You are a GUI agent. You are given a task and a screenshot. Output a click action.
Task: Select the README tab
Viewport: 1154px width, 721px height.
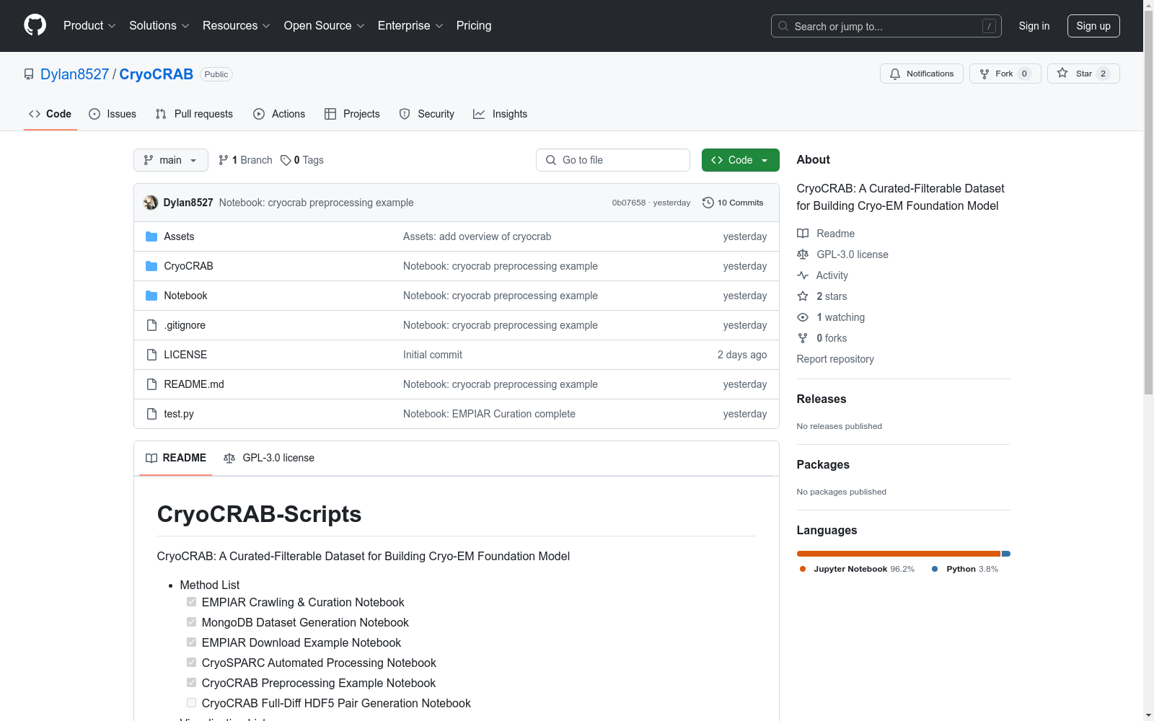point(176,458)
